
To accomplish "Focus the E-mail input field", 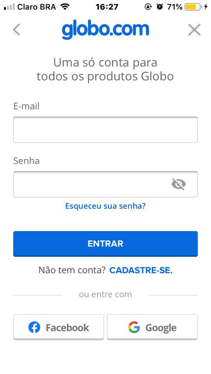I will [105, 130].
